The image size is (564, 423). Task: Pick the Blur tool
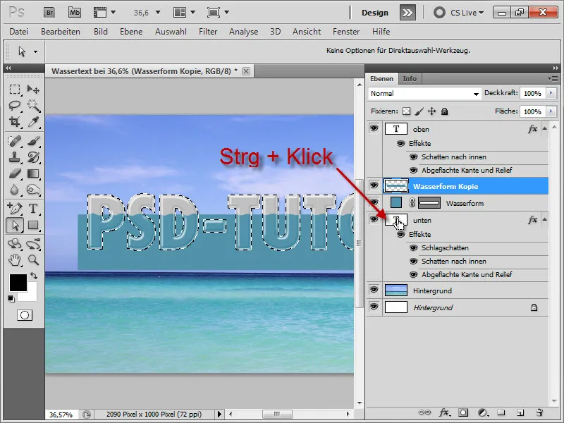15,190
